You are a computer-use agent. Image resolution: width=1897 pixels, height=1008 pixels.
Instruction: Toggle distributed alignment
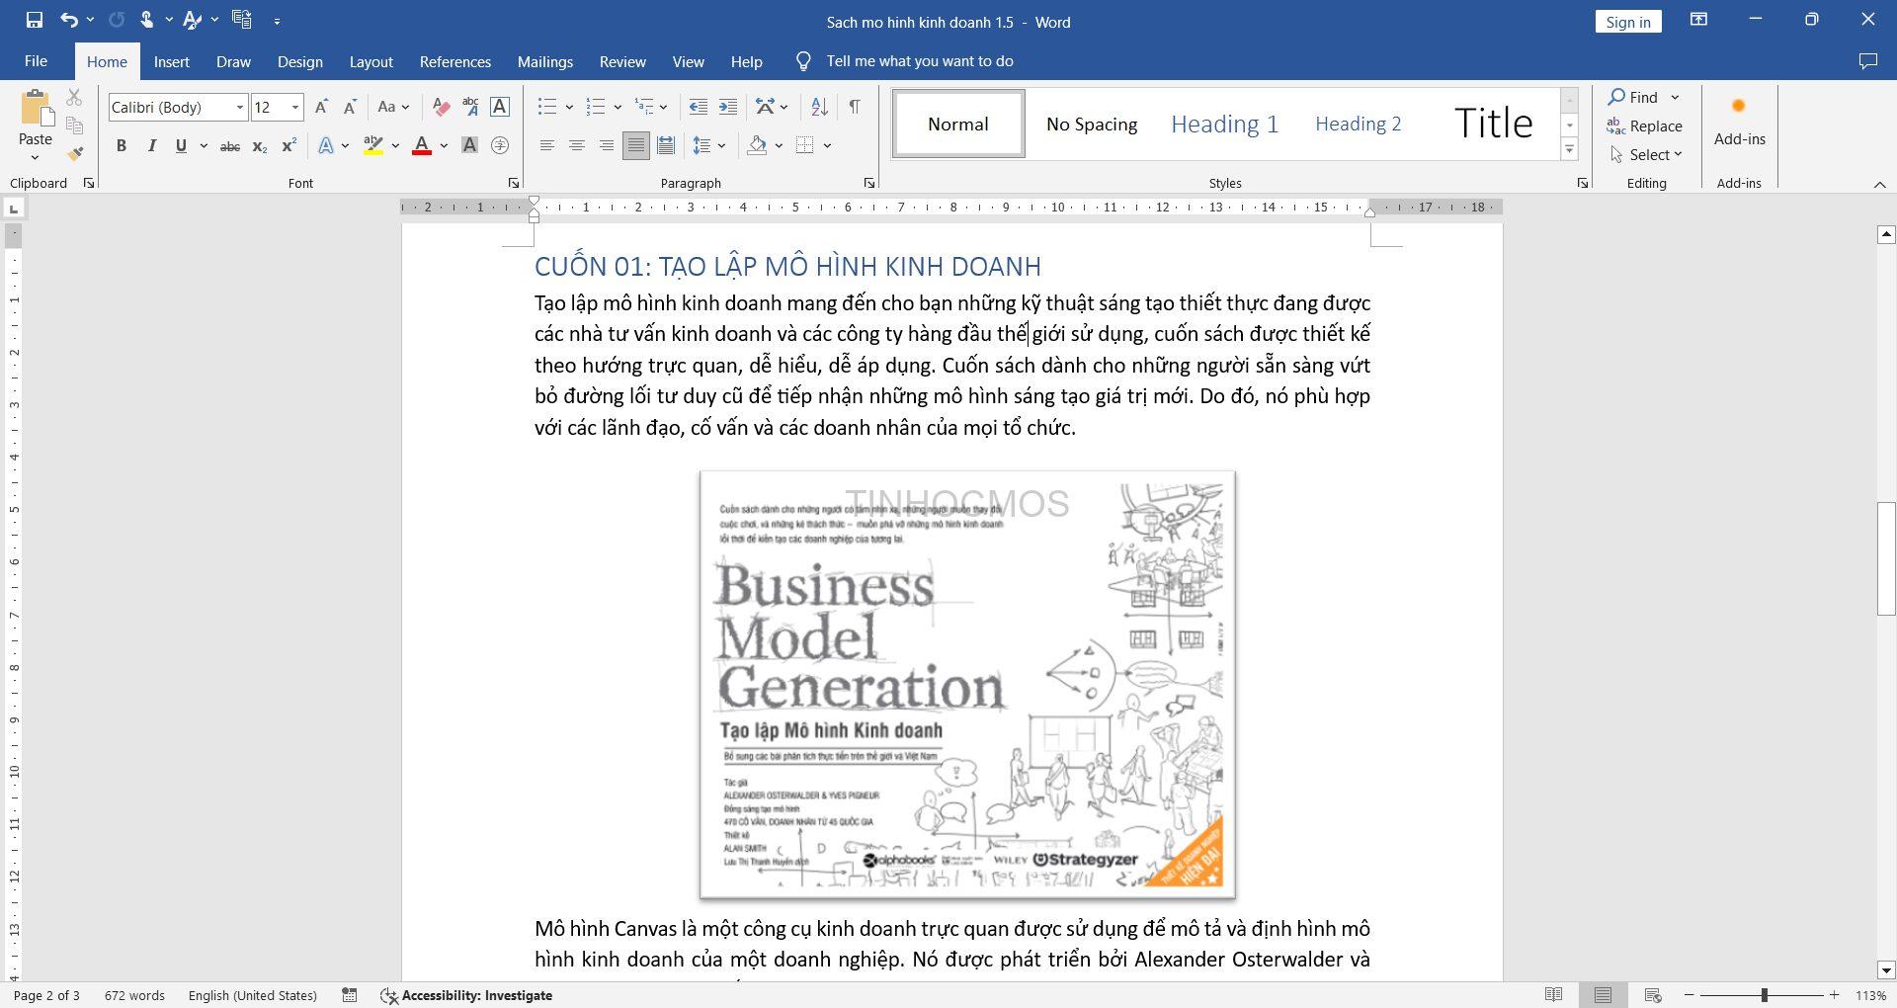(666, 146)
